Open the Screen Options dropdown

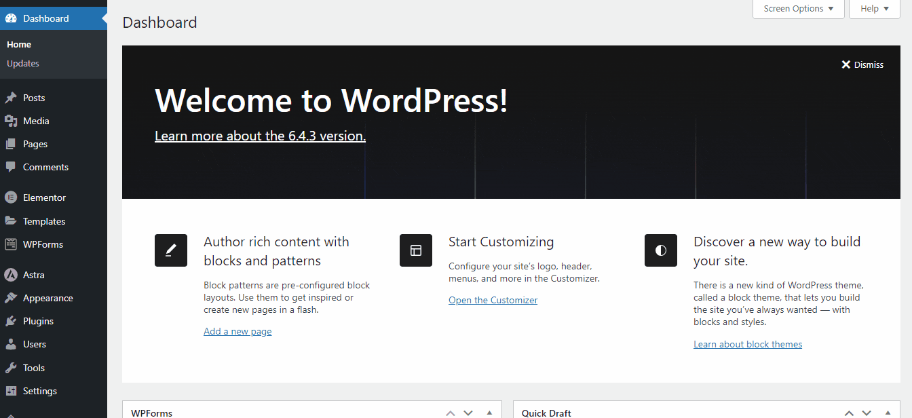798,9
